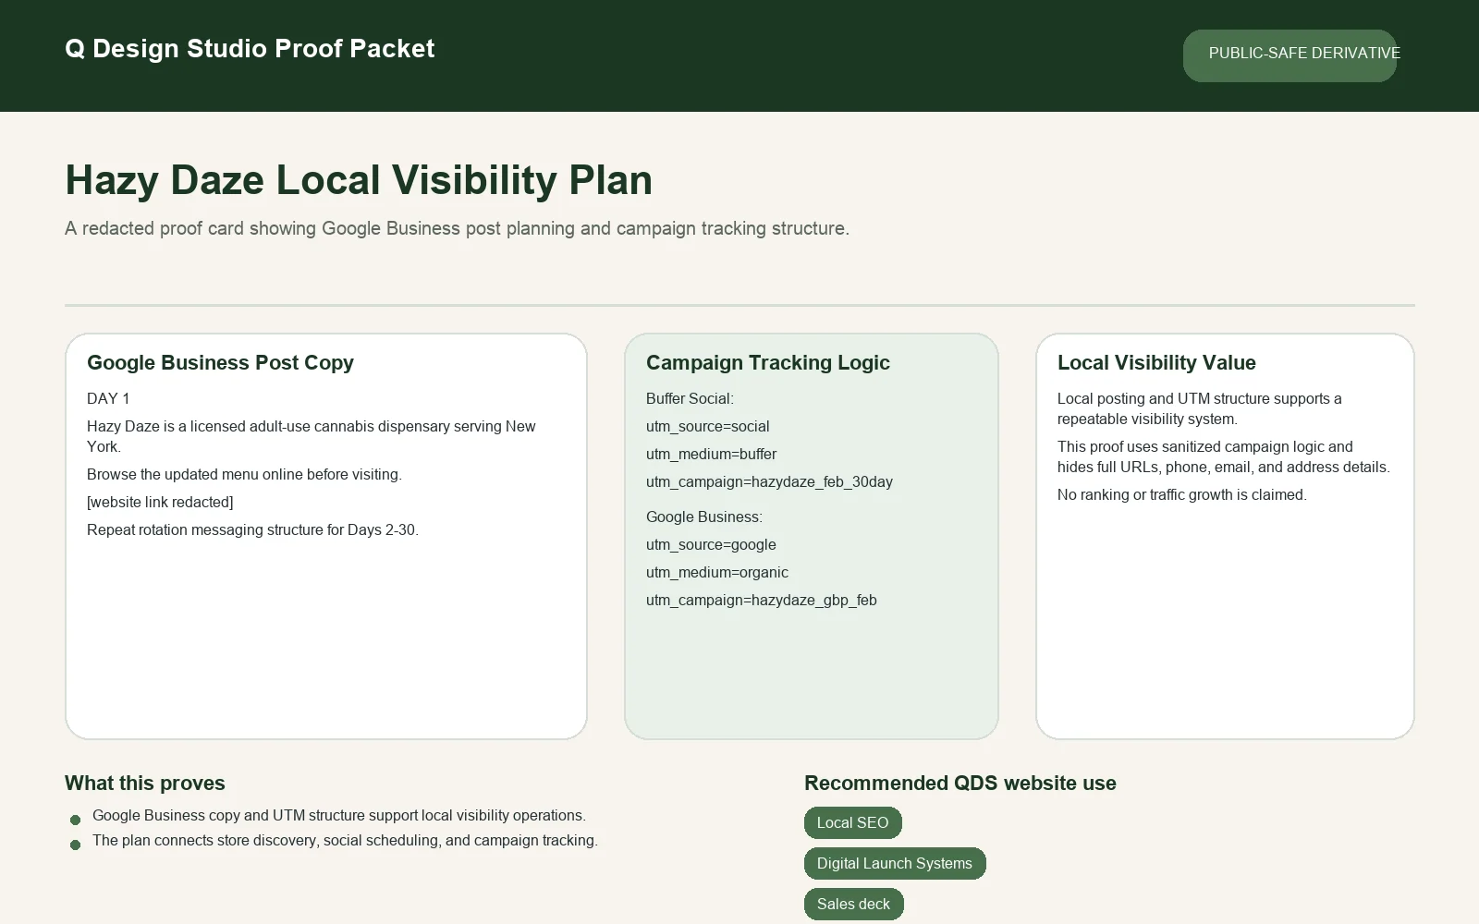Click the 'Local posting and UTM structure supports' paragraph
This screenshot has width=1479, height=924.
coord(1200,408)
